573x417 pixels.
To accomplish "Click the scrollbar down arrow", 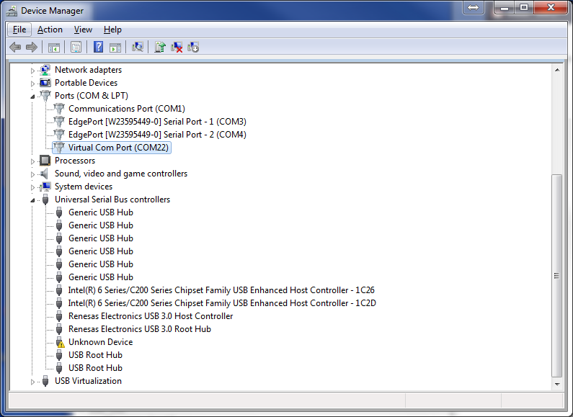I will click(x=557, y=384).
